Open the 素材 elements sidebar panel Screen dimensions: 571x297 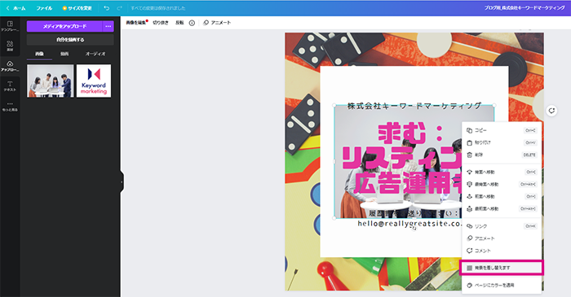pos(10,46)
